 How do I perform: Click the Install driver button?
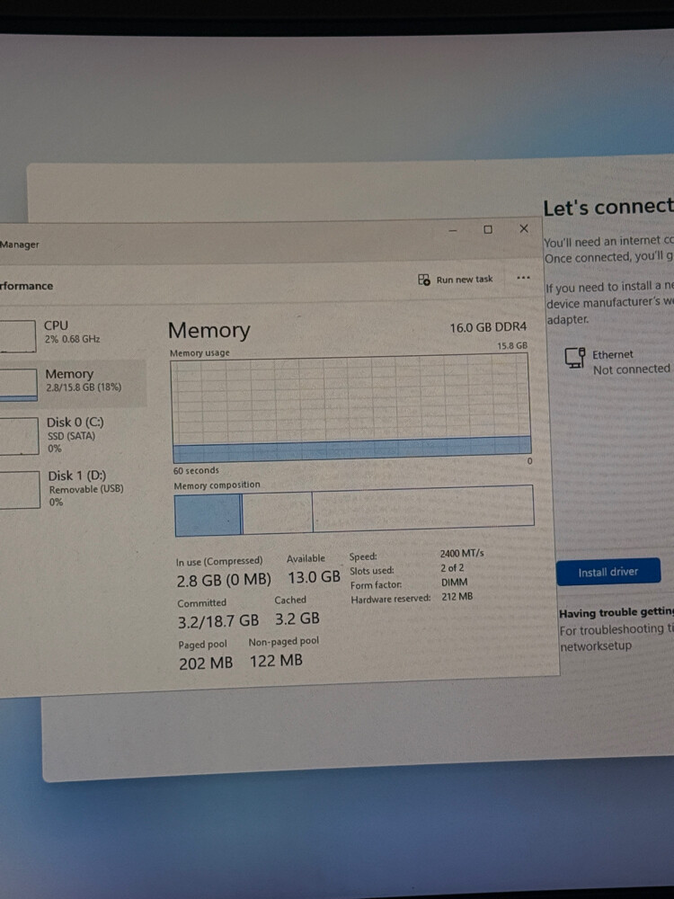point(608,572)
